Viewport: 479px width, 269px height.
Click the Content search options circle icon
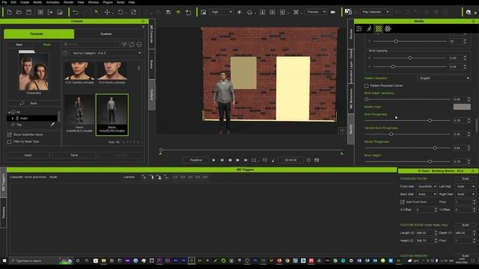(x=139, y=45)
